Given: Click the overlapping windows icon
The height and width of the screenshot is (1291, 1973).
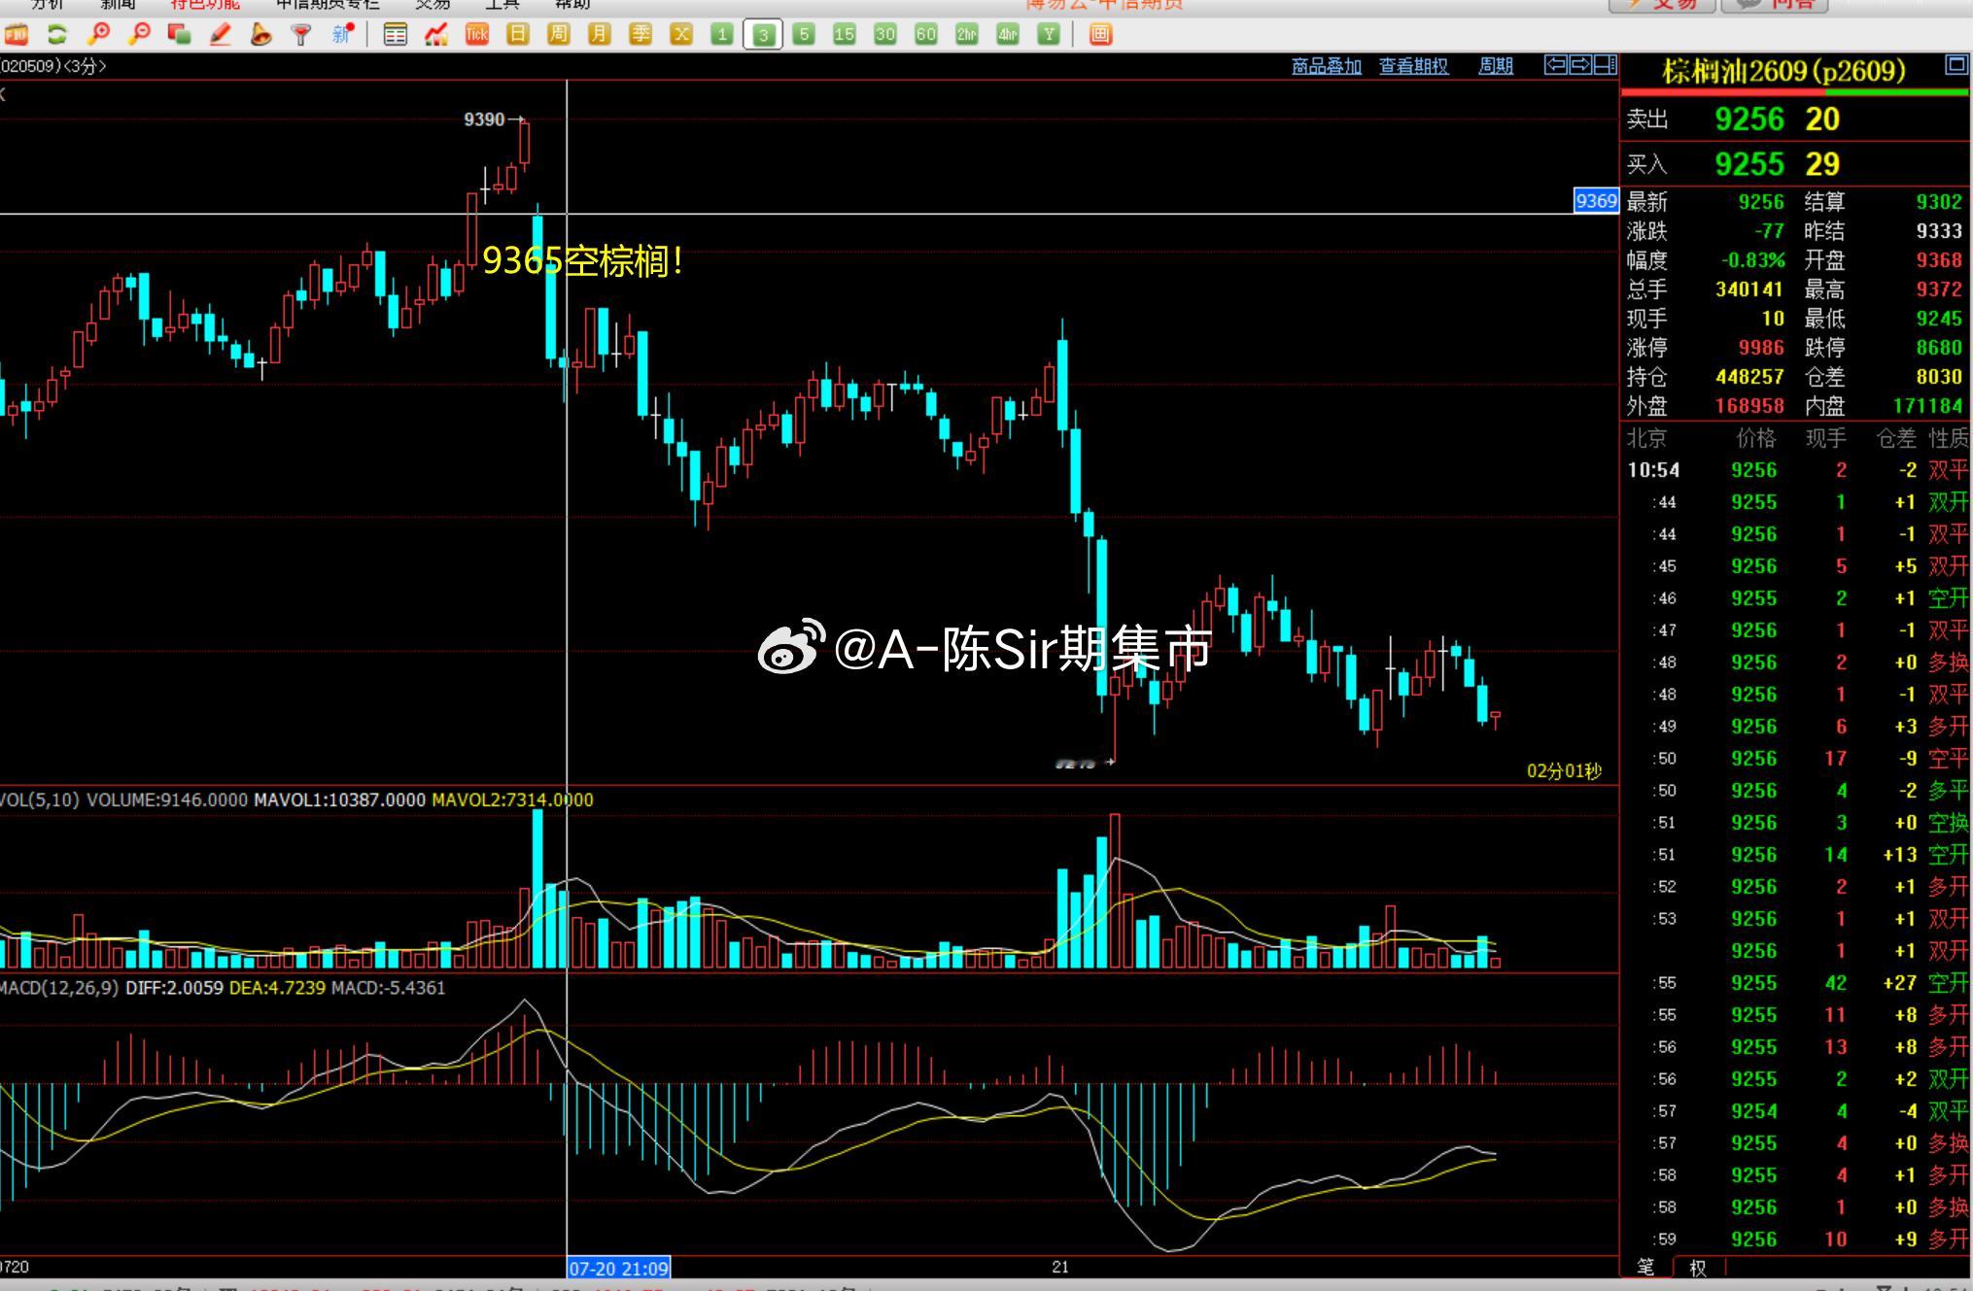Looking at the screenshot, I should tap(179, 35).
